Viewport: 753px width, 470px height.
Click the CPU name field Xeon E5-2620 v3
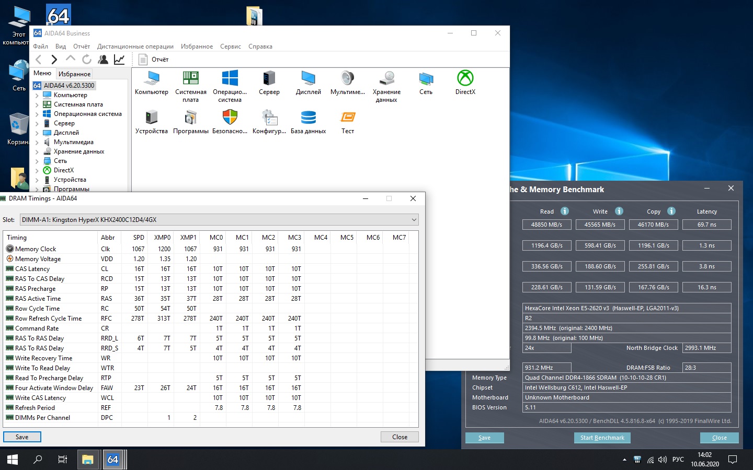627,308
